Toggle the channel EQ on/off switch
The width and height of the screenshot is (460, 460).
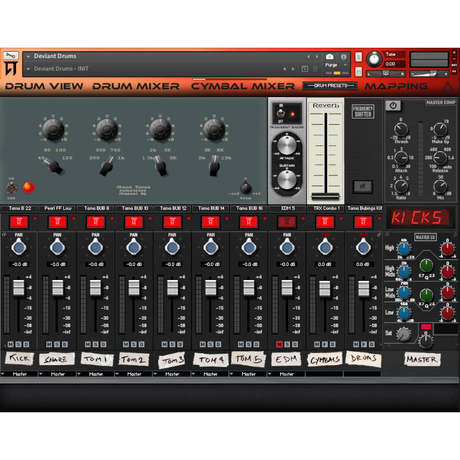[x=11, y=188]
